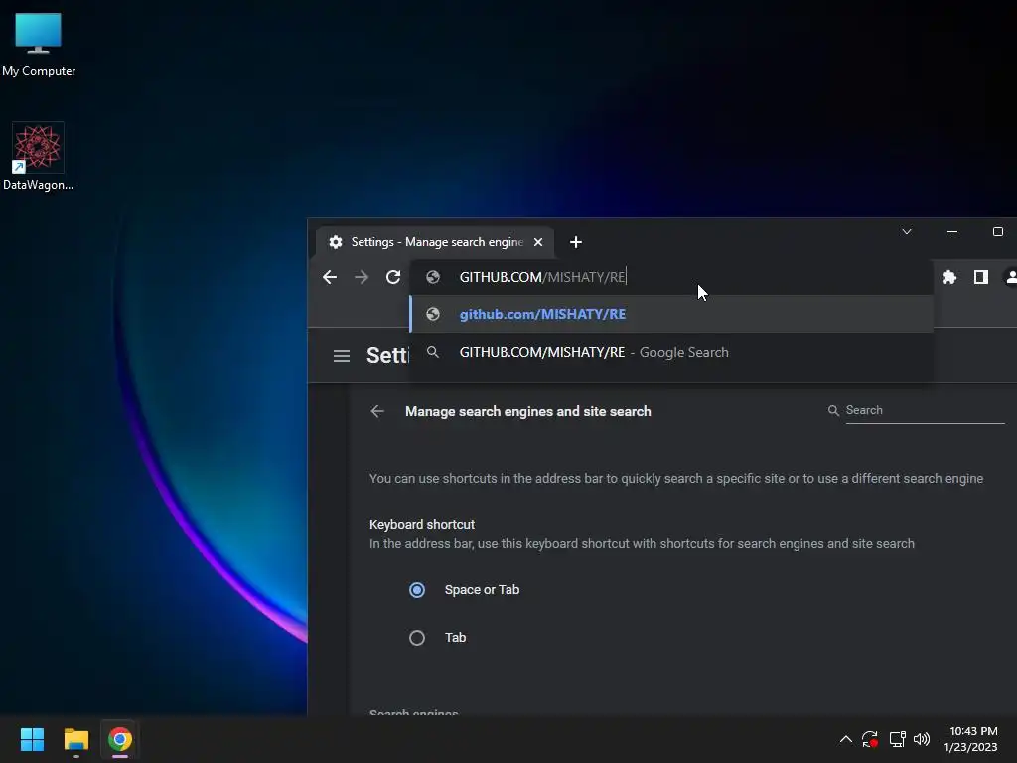The height and width of the screenshot is (763, 1017).
Task: Toggle the Chrome side panel icon
Action: 980,278
